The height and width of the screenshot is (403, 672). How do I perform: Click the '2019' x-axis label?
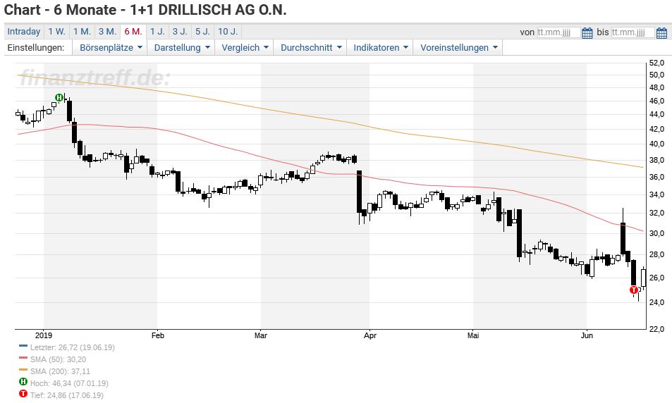(x=43, y=335)
